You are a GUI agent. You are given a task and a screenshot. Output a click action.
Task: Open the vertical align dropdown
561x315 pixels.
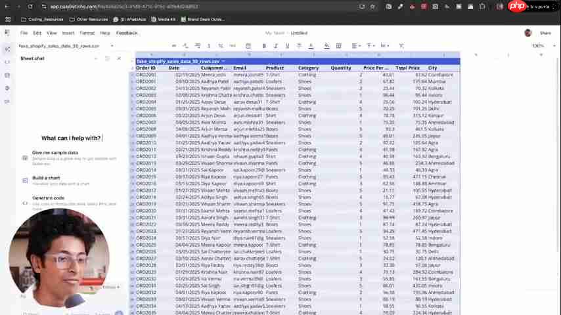(370, 46)
